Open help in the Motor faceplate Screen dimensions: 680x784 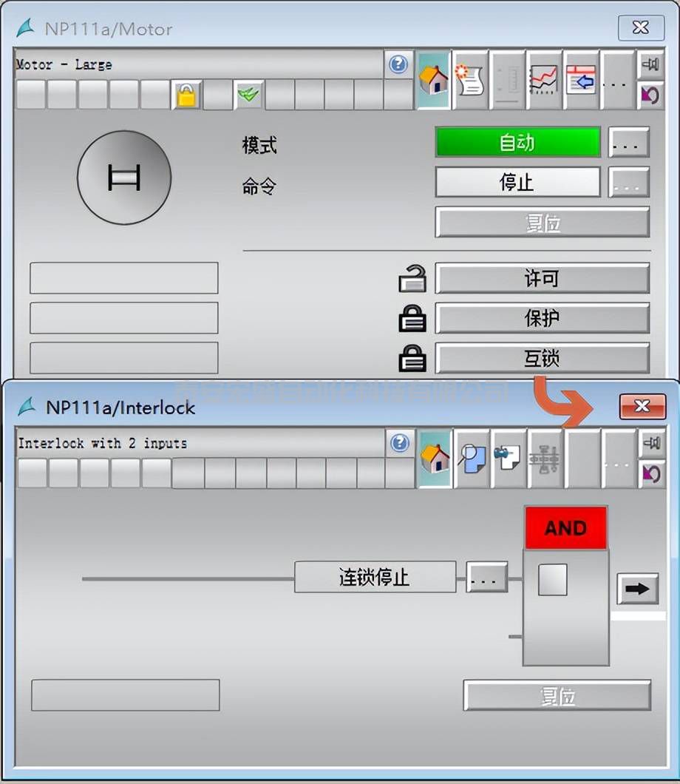398,64
